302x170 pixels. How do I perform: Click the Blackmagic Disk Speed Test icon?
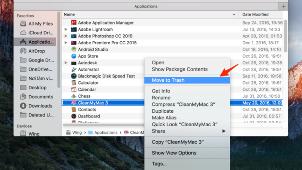point(74,76)
